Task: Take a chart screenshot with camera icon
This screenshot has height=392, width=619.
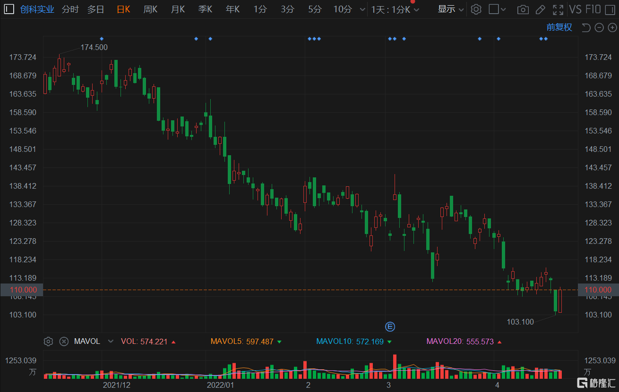Action: pos(523,9)
